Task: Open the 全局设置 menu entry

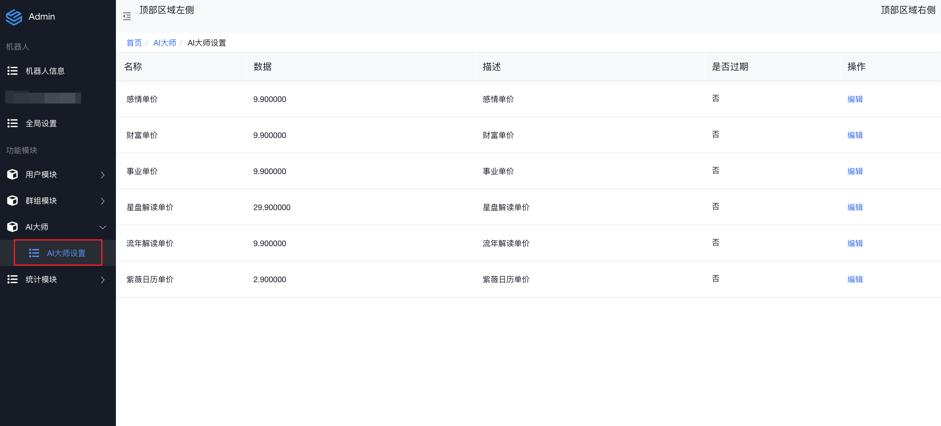Action: tap(41, 124)
